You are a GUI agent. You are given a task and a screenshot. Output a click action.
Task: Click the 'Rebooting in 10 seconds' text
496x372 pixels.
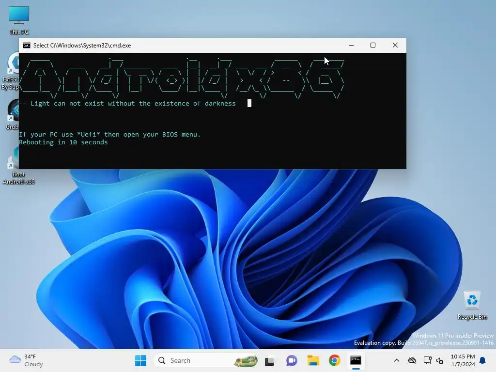pos(63,142)
